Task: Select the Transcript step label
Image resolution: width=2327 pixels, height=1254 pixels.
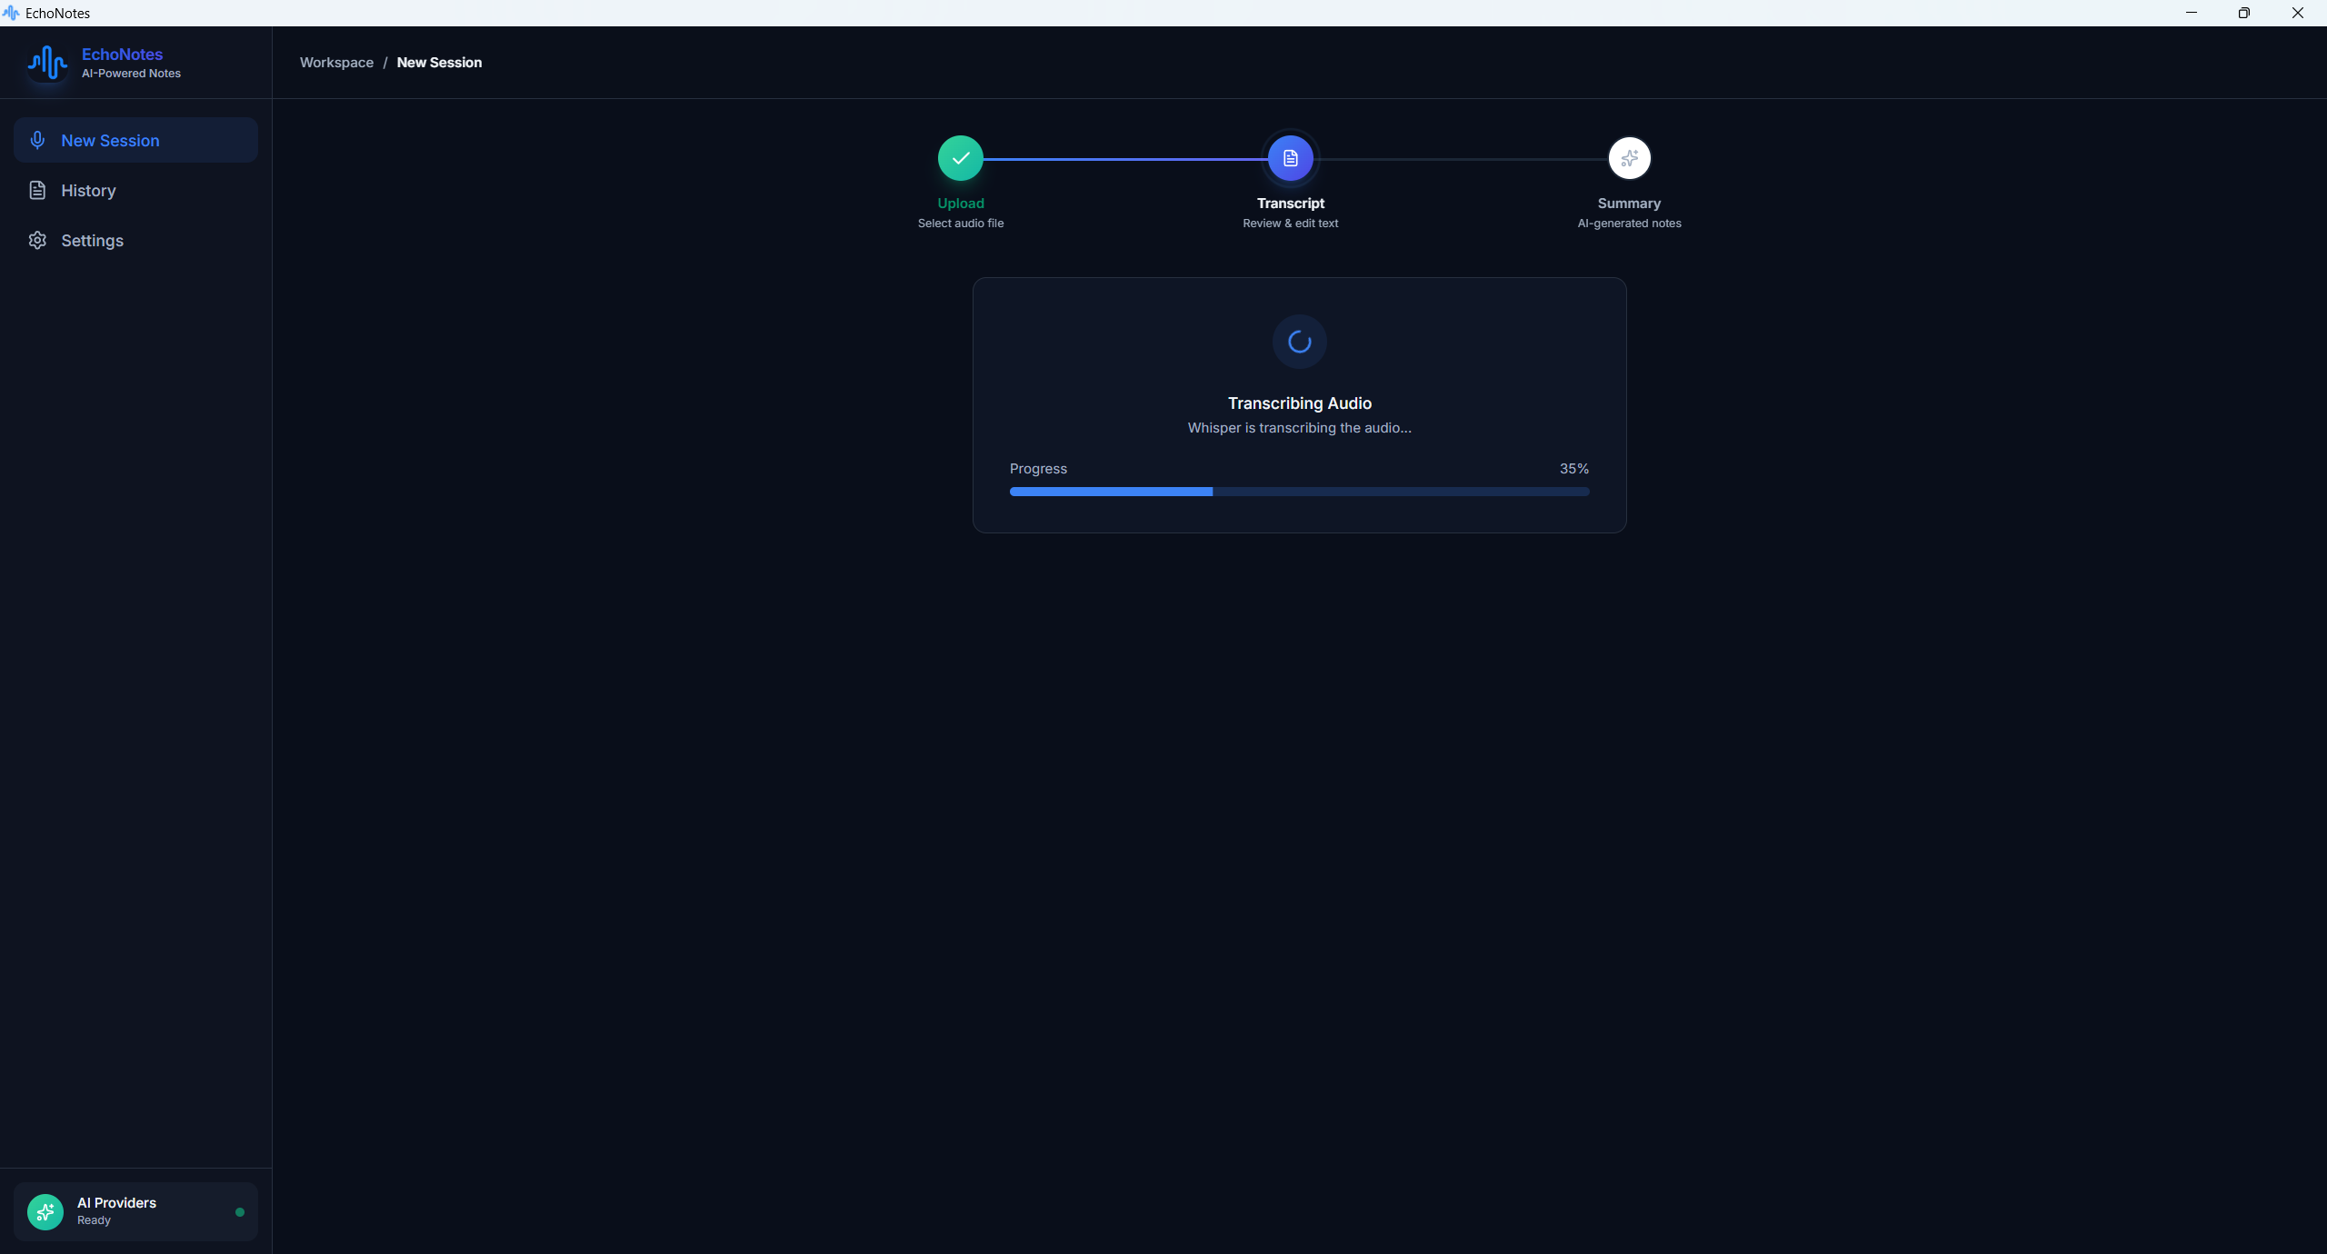Action: (1291, 204)
